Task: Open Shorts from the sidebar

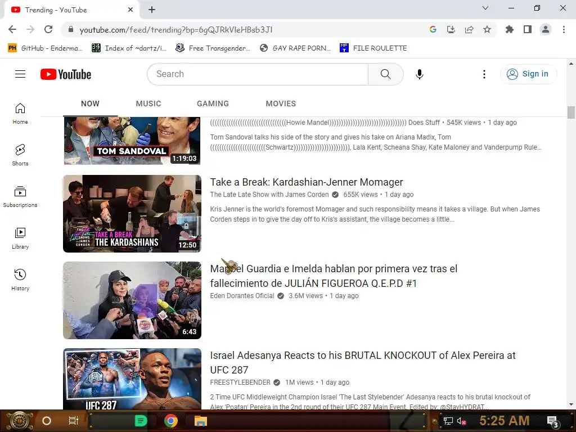Action: 20,155
